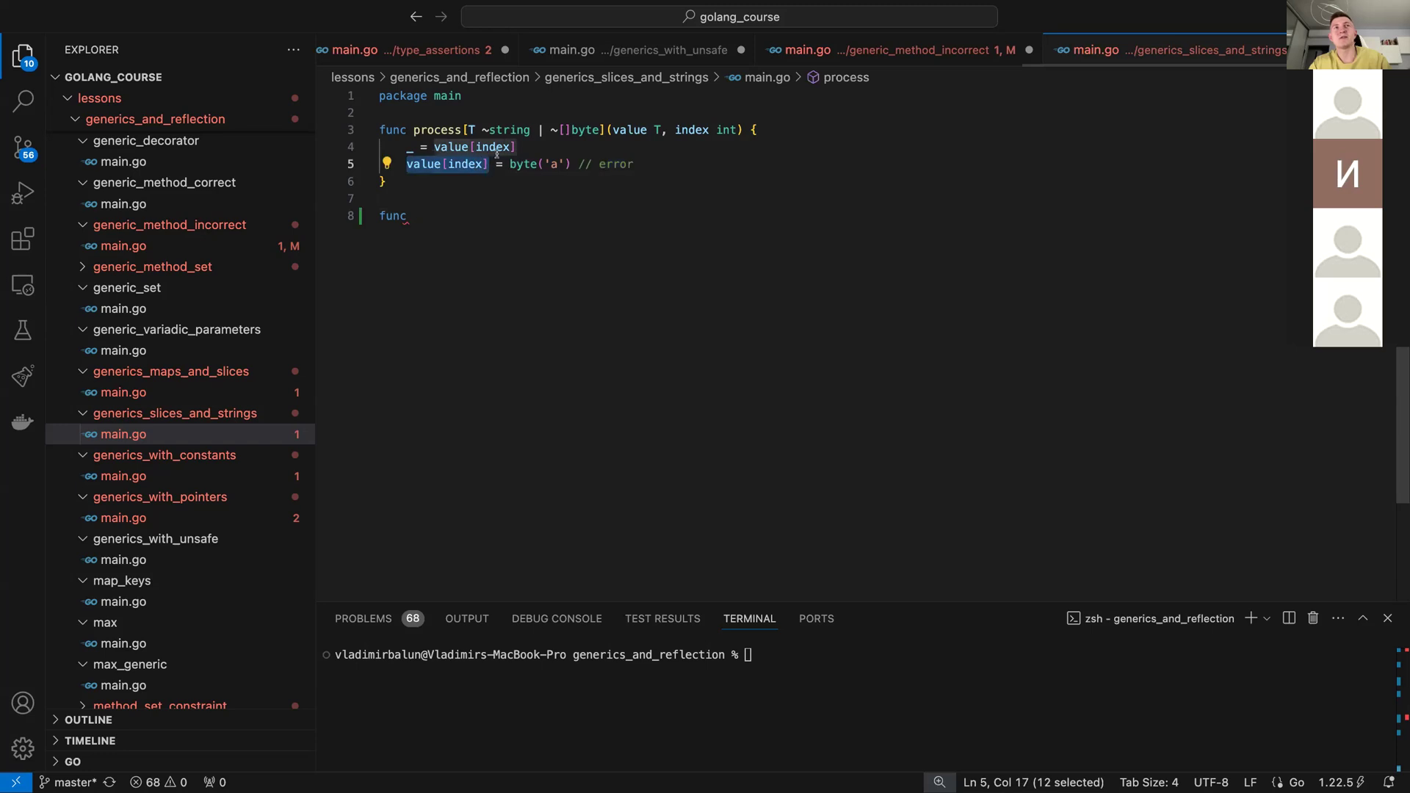1410x793 pixels.
Task: Maximize panel size with the chevron up
Action: (x=1363, y=618)
